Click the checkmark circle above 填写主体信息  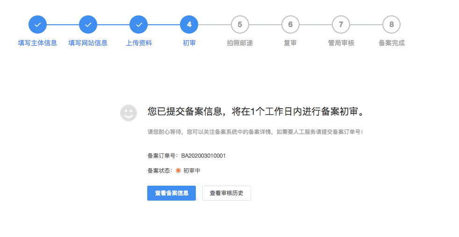(37, 25)
